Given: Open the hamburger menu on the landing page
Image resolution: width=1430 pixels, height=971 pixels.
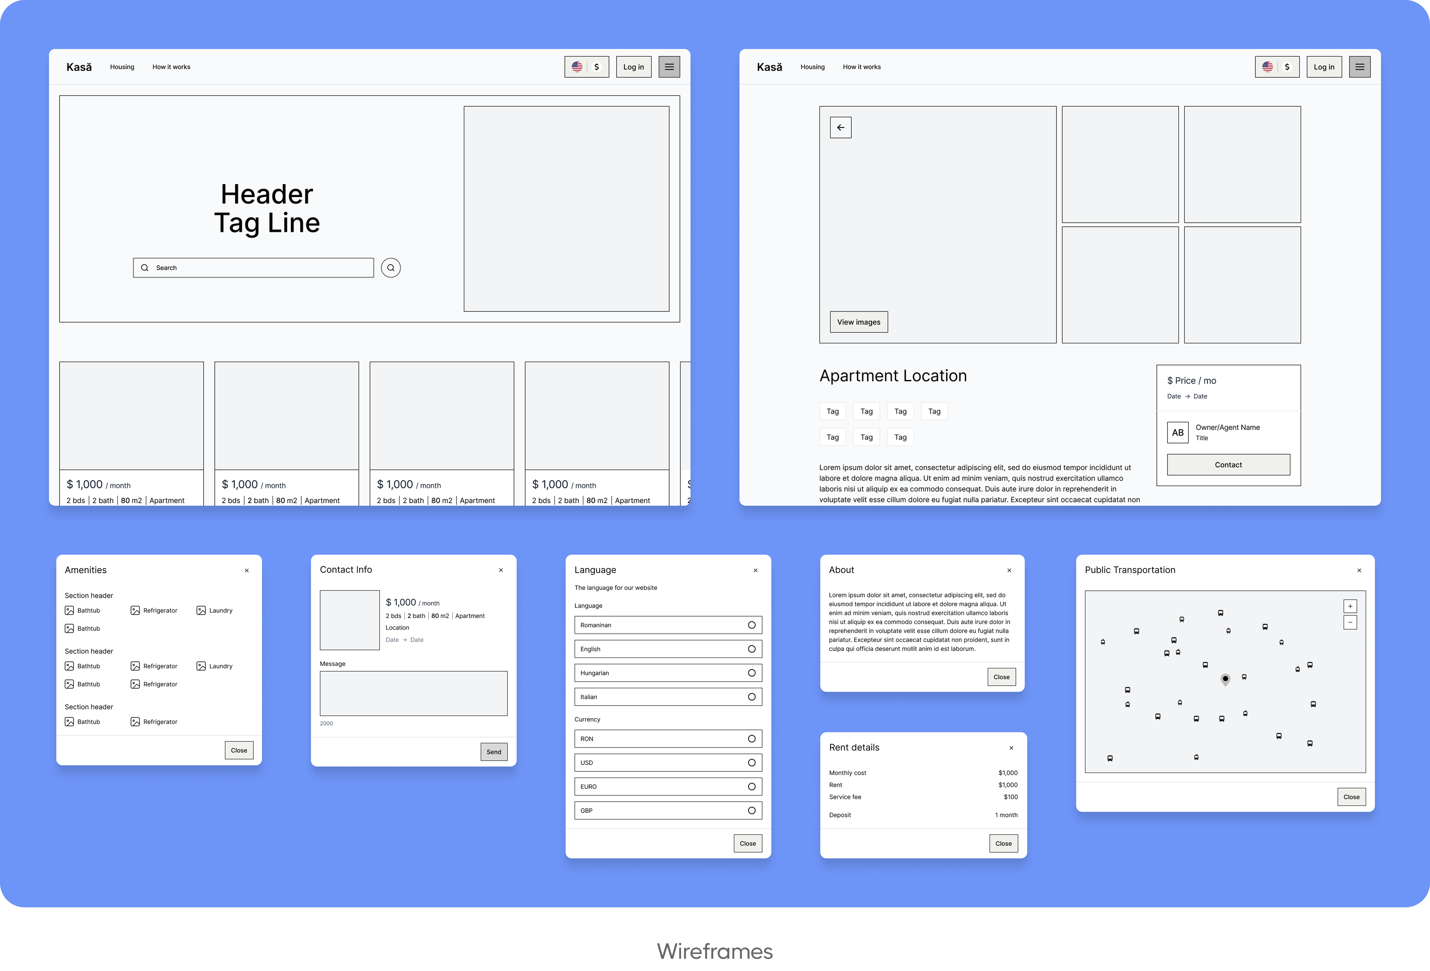Looking at the screenshot, I should click(669, 67).
